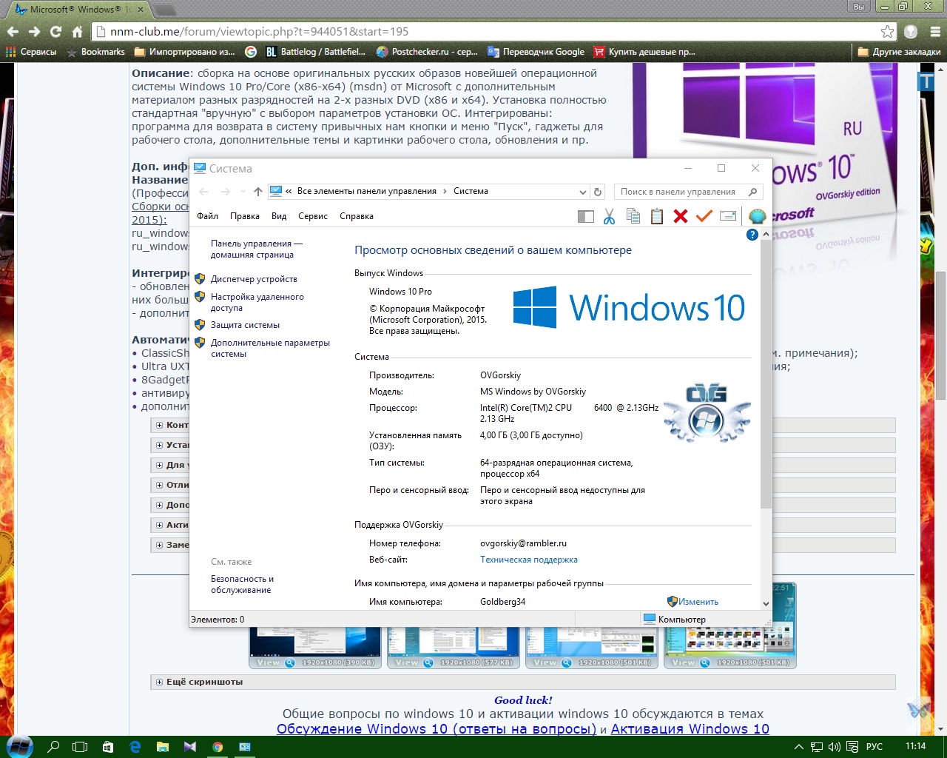The width and height of the screenshot is (947, 758).
Task: Click the orange checkmark icon in the toolbar
Action: [704, 216]
